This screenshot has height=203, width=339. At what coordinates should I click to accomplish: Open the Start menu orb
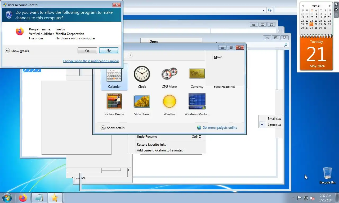click(x=7, y=198)
